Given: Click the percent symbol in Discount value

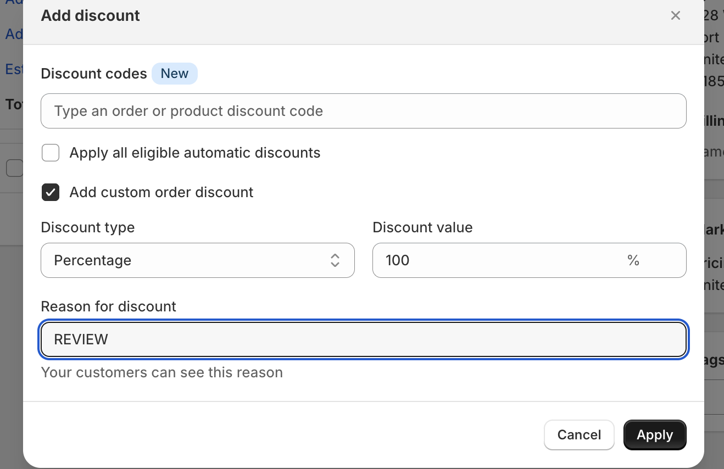Looking at the screenshot, I should 633,260.
